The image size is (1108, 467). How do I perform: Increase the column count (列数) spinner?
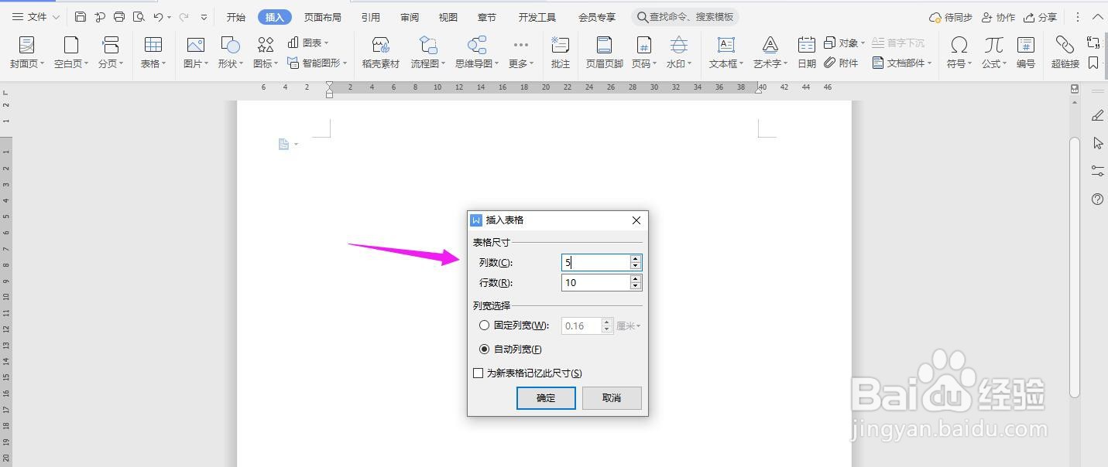pos(636,258)
